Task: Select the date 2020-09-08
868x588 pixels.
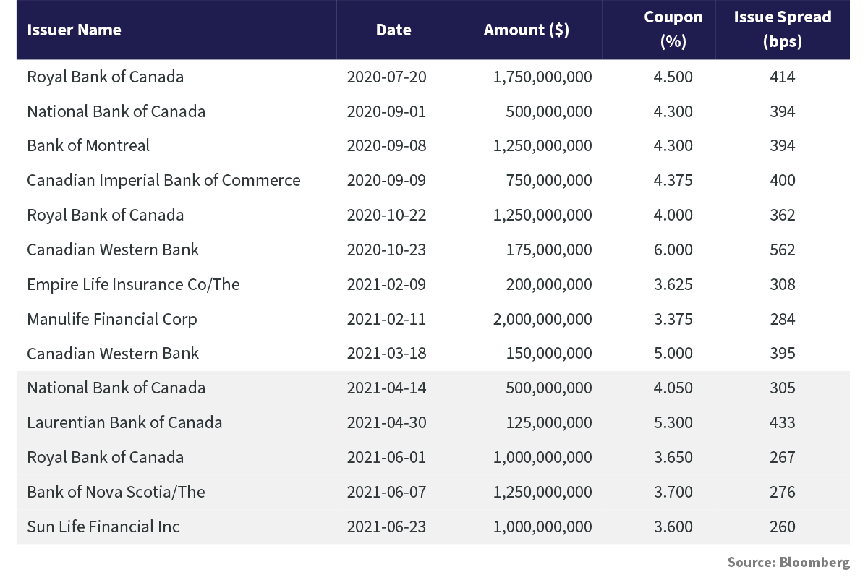Action: tap(387, 145)
